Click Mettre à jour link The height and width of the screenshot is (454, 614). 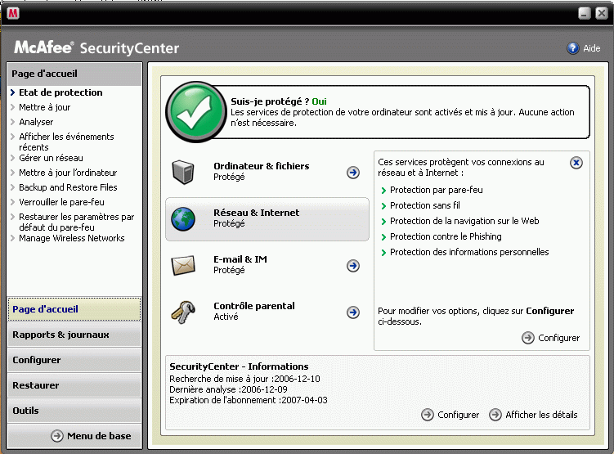[x=45, y=107]
